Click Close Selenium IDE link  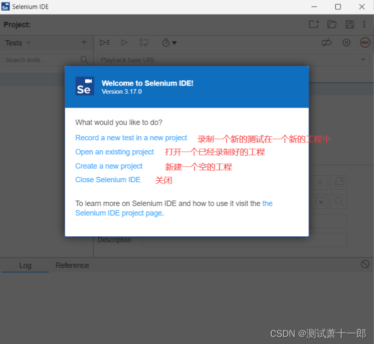pos(108,180)
